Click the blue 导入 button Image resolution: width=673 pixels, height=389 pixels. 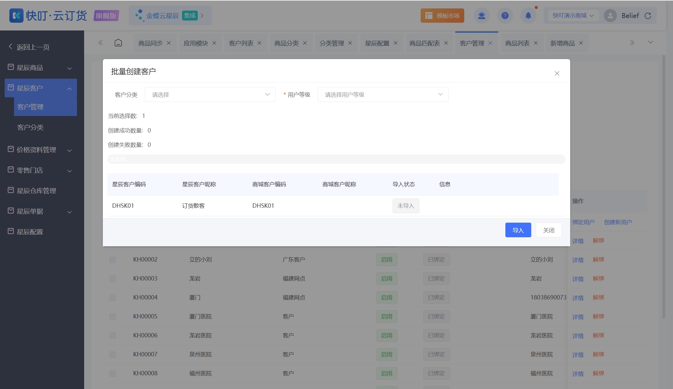point(518,230)
